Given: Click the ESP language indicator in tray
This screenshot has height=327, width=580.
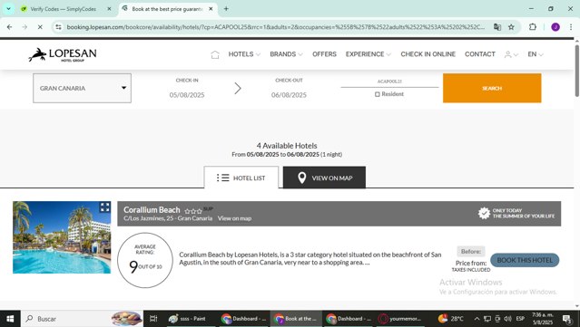Looking at the screenshot, I should 520,319.
